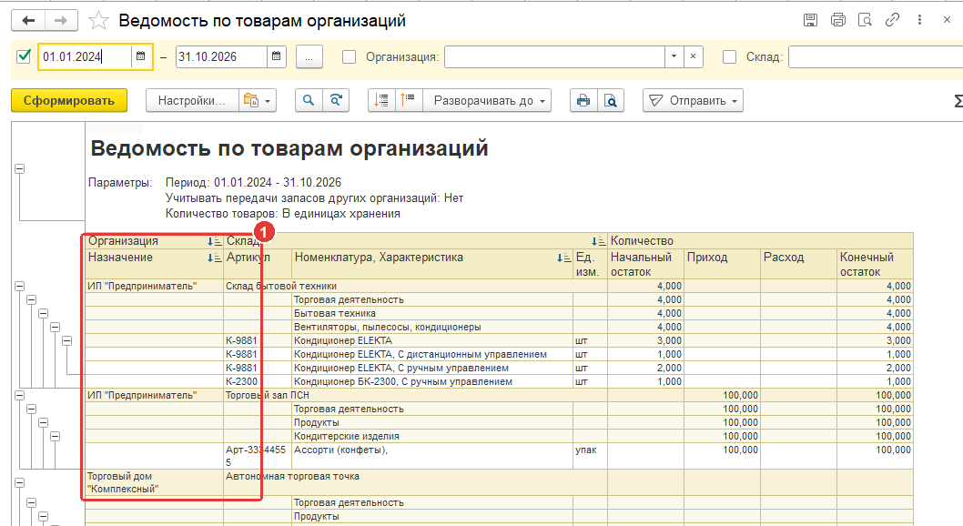
Task: Click the find-next refresh search icon
Action: click(336, 101)
